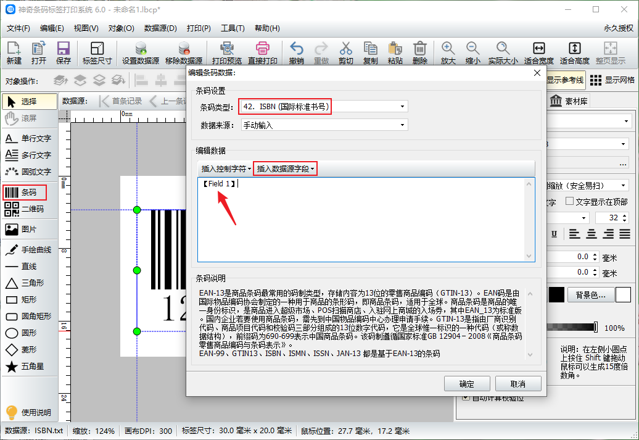The width and height of the screenshot is (639, 440).
Task: Click 适合高度 fit height icon
Action: click(x=575, y=53)
